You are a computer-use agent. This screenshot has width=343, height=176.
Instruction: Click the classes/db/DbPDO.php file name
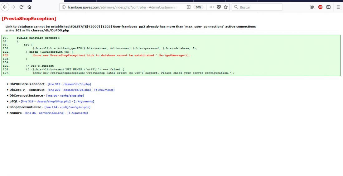click(x=50, y=31)
